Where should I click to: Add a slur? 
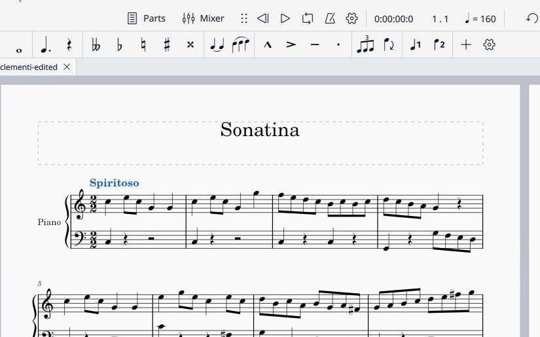240,44
